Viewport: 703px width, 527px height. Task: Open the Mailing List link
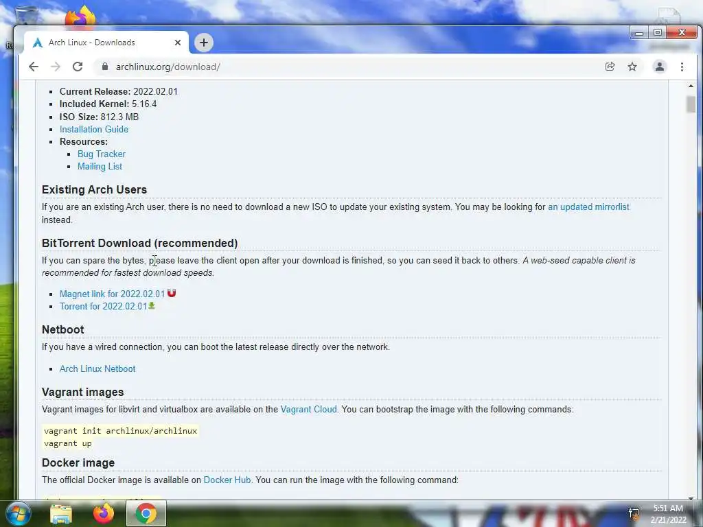(100, 166)
